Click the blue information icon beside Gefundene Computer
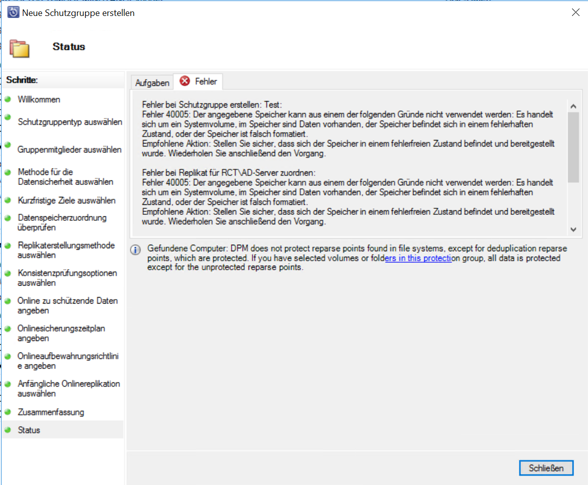The width and height of the screenshot is (588, 485). pos(135,250)
